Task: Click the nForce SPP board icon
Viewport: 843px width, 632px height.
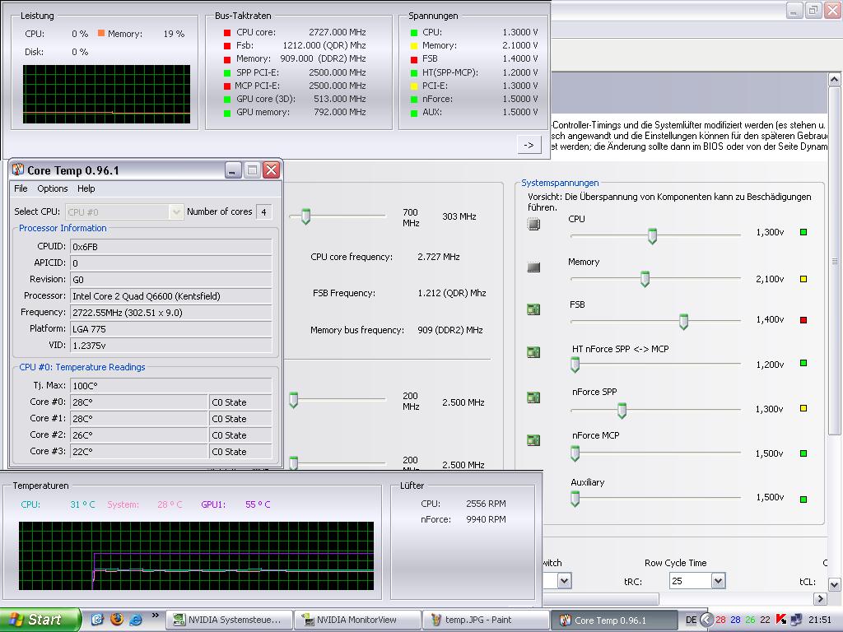Action: click(x=533, y=397)
